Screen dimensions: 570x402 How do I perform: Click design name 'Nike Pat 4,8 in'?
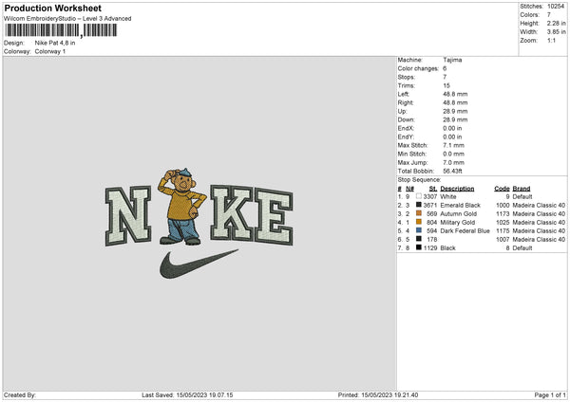coord(55,43)
